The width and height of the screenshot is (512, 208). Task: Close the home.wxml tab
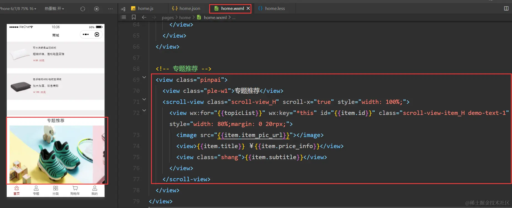tap(248, 9)
